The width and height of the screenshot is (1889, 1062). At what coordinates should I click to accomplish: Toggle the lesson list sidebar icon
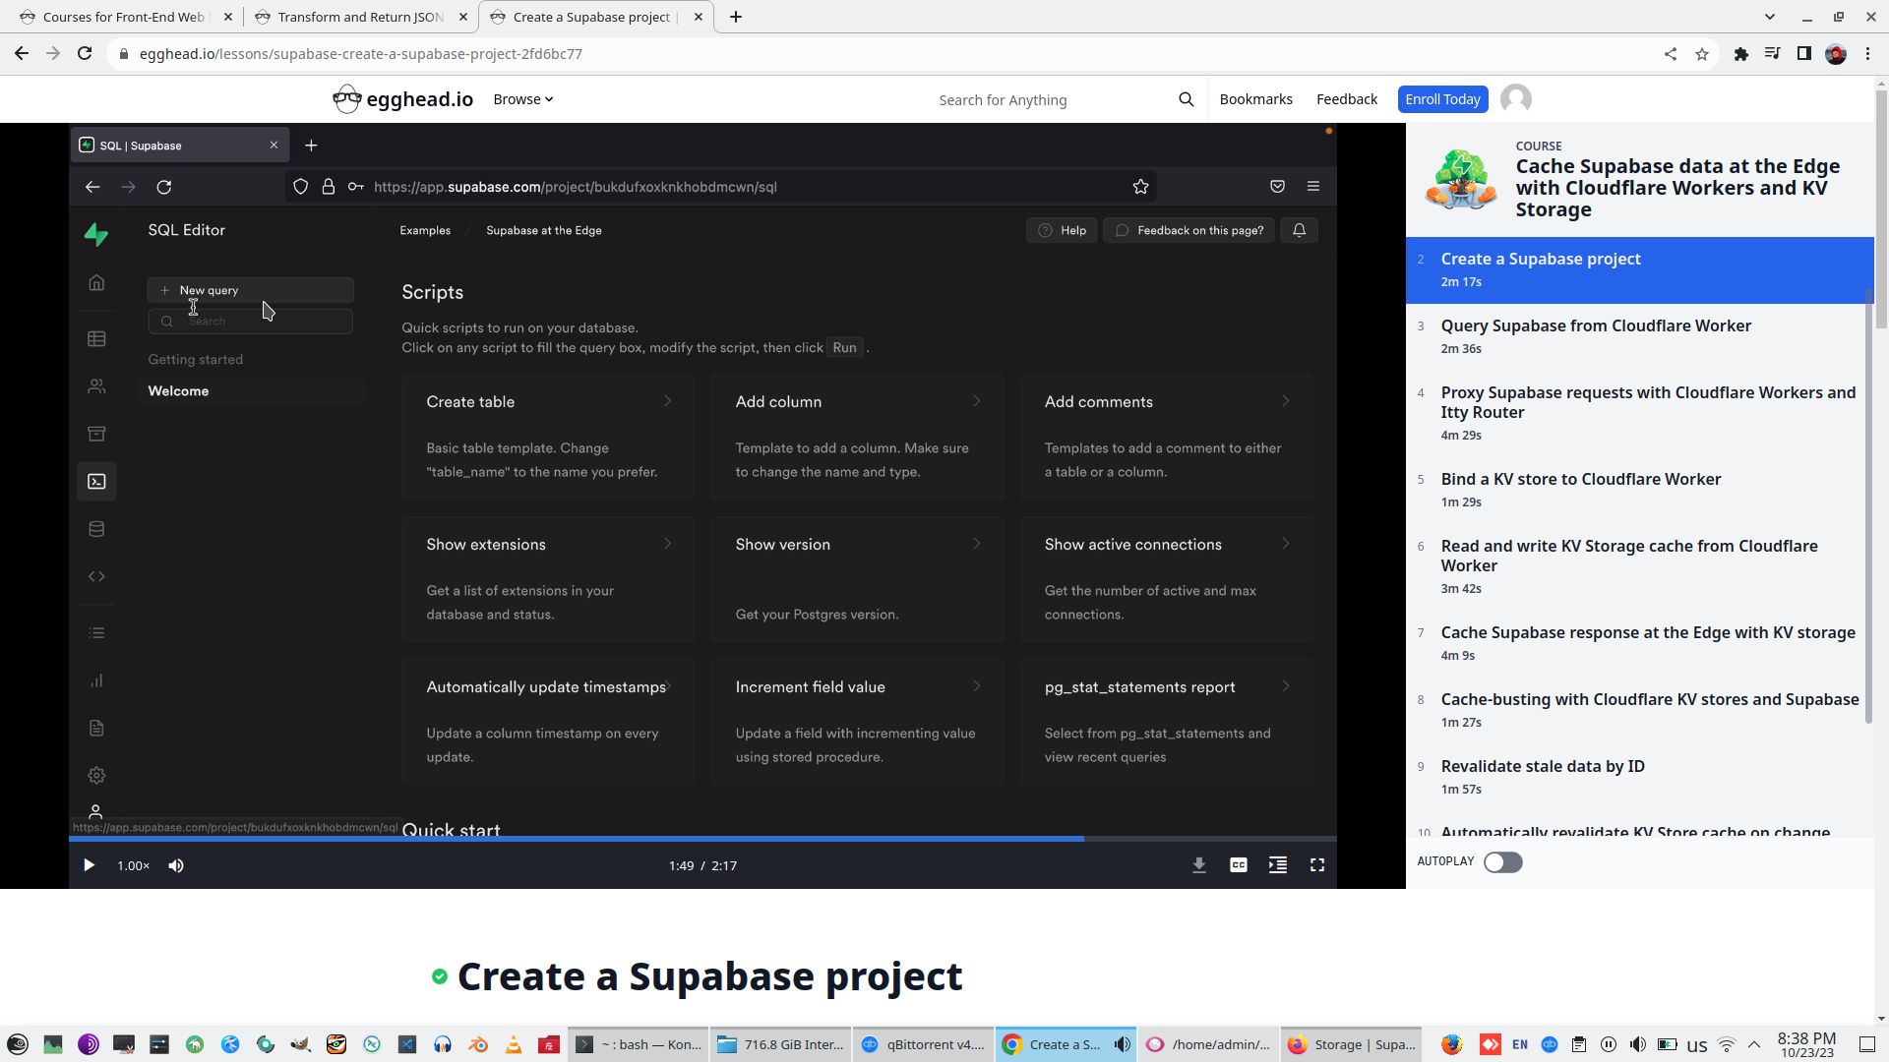pos(1277,865)
